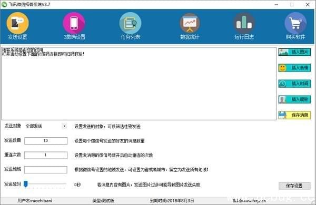Click the 发送延时 slider handle
Screen dimensions: 316x205
pyautogui.click(x=26, y=184)
